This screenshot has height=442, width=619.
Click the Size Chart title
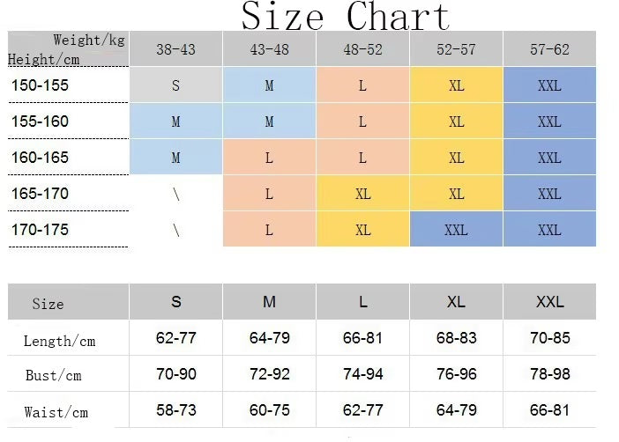coord(346,16)
